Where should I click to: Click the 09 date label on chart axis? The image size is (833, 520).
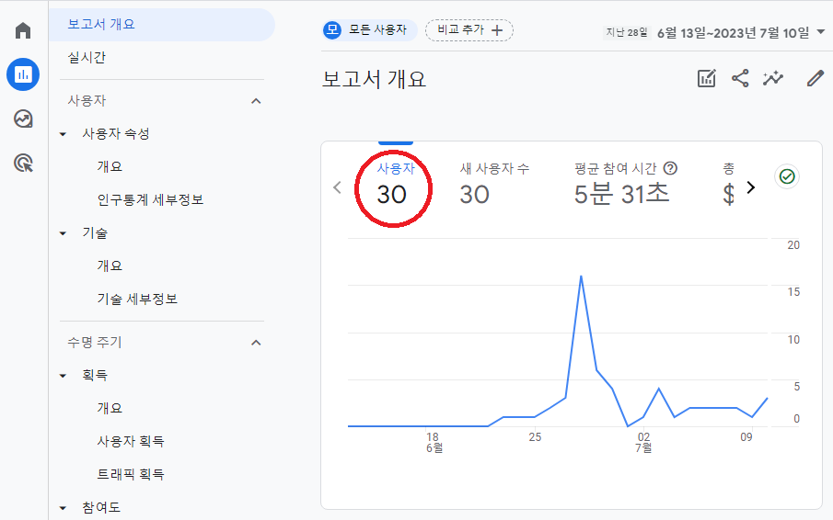click(746, 437)
